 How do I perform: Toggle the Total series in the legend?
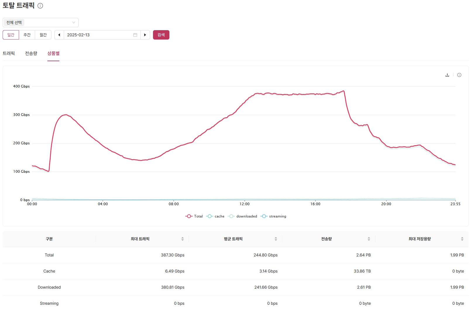[194, 216]
